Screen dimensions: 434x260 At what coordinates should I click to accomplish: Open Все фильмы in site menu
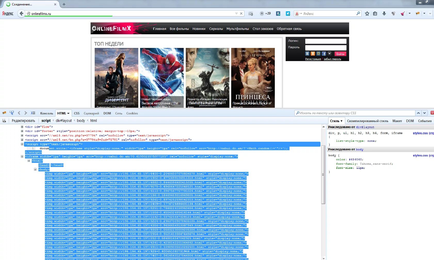click(x=179, y=29)
